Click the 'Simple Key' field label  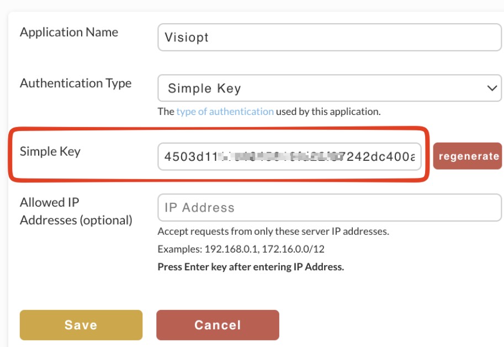[50, 151]
